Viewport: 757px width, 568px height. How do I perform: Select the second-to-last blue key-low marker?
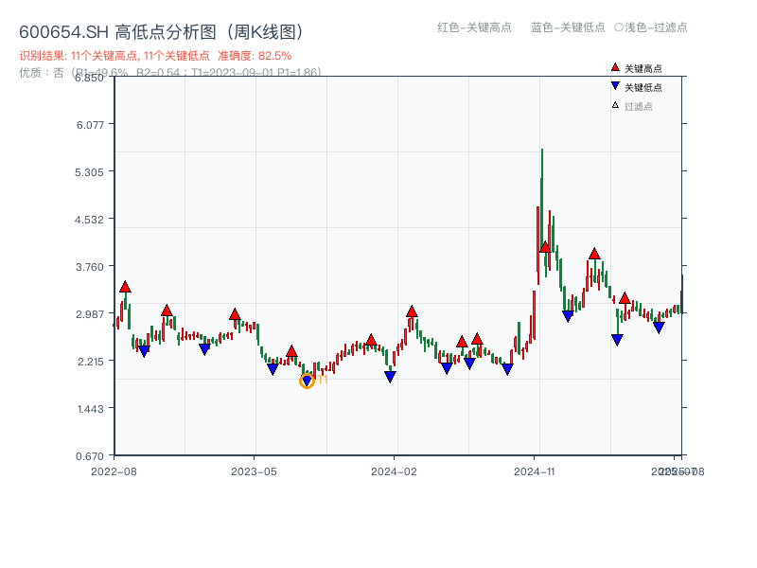617,340
